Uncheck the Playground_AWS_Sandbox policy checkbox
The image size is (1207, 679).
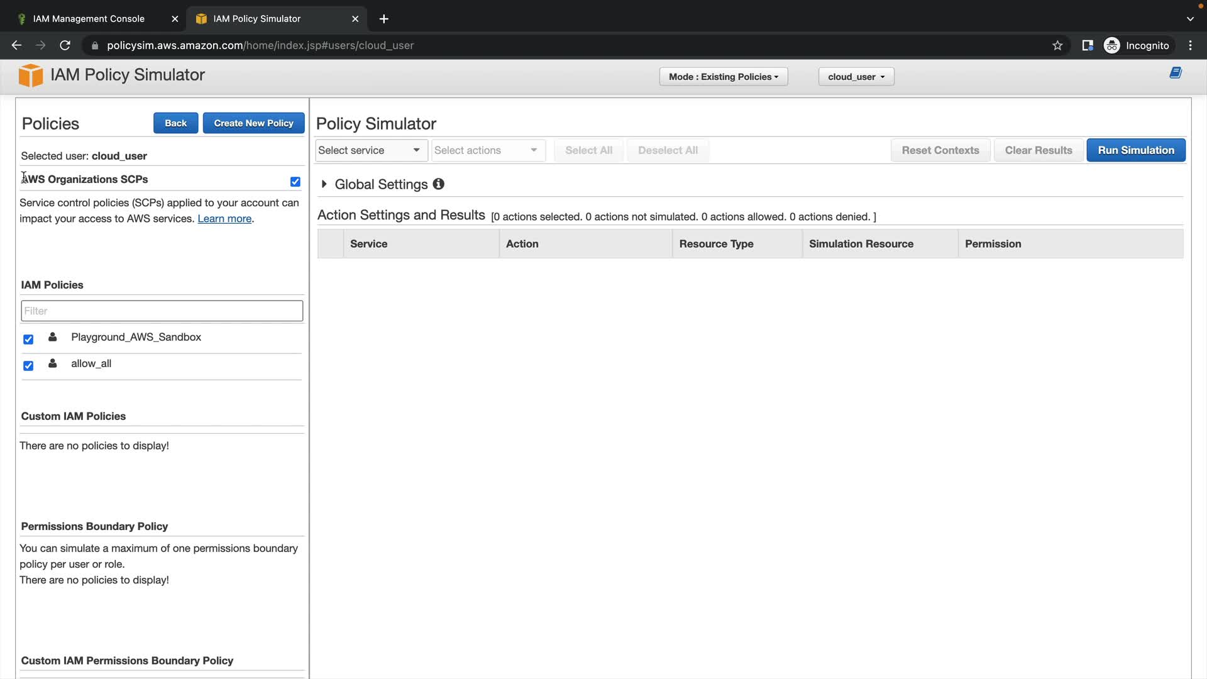coord(28,339)
